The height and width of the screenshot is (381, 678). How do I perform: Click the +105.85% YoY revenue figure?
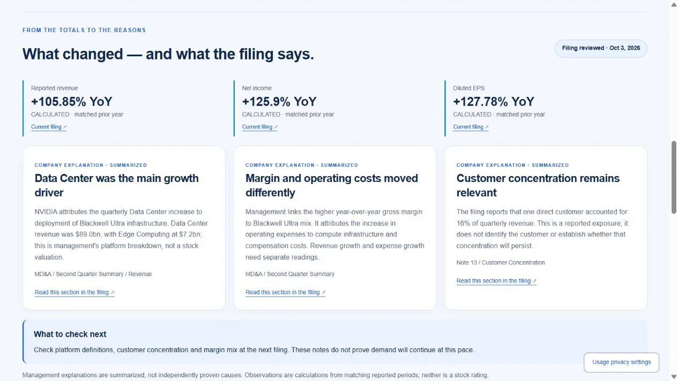pyautogui.click(x=72, y=102)
